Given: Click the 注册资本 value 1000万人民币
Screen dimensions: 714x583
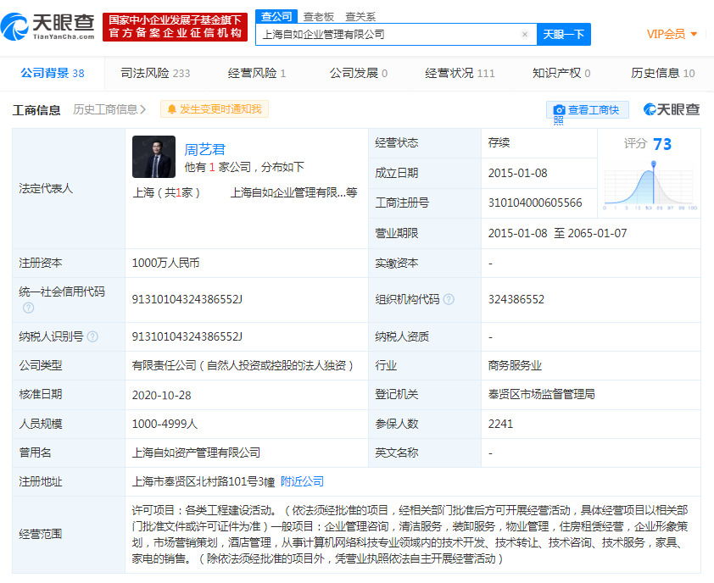Looking at the screenshot, I should click(165, 263).
